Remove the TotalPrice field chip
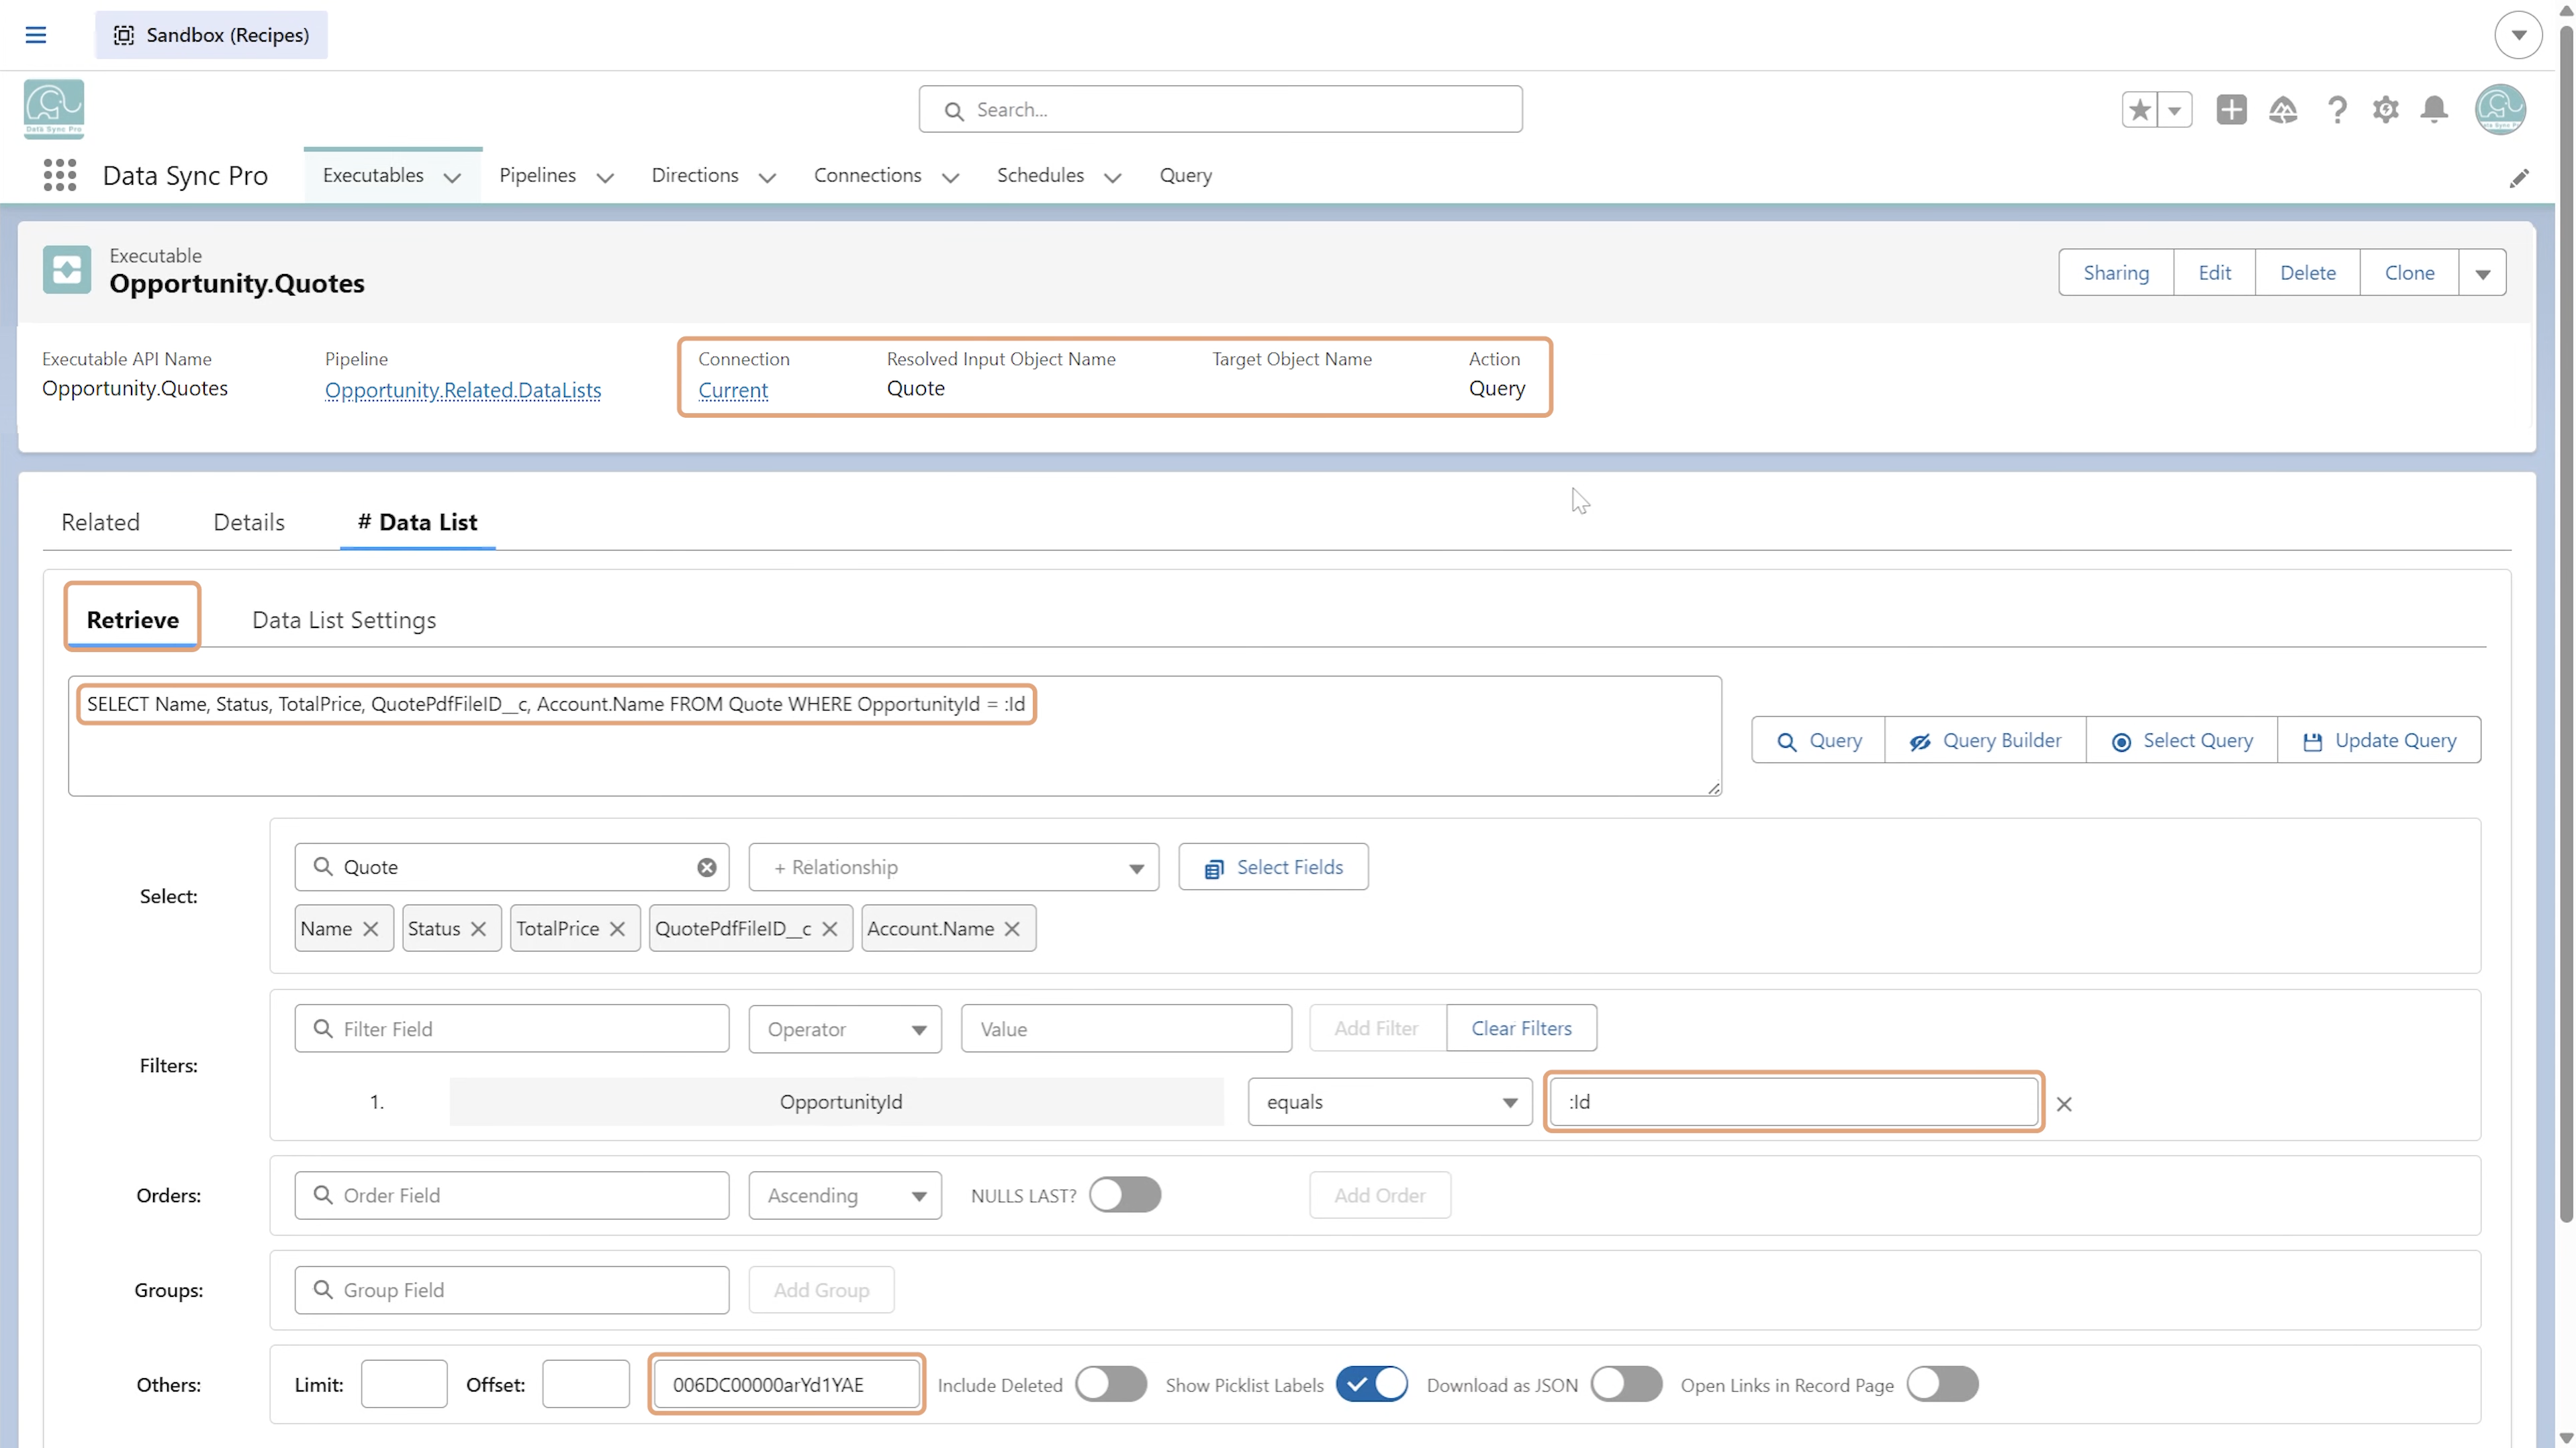 [617, 929]
